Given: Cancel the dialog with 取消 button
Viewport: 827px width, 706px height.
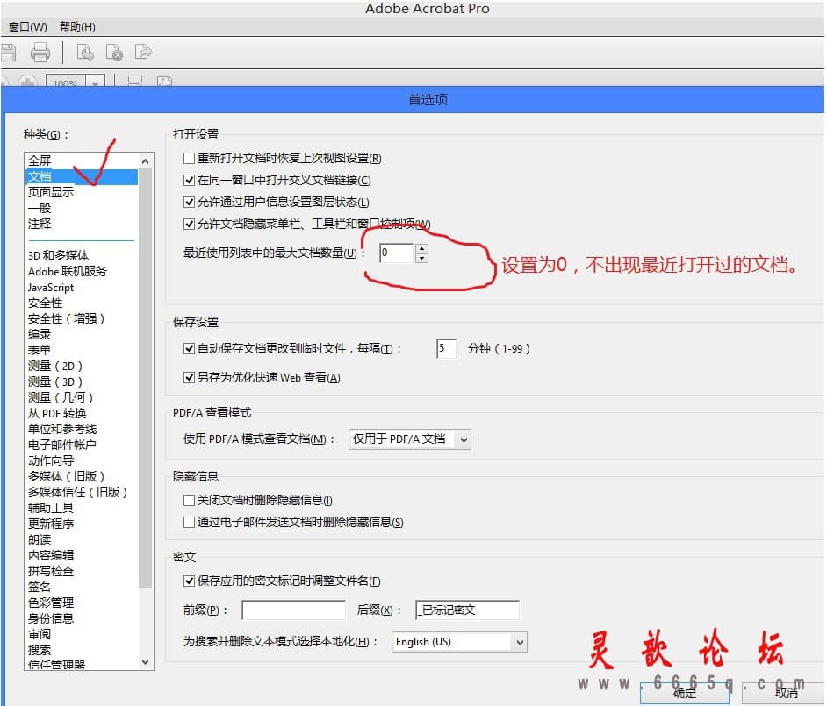Looking at the screenshot, I should (x=785, y=694).
